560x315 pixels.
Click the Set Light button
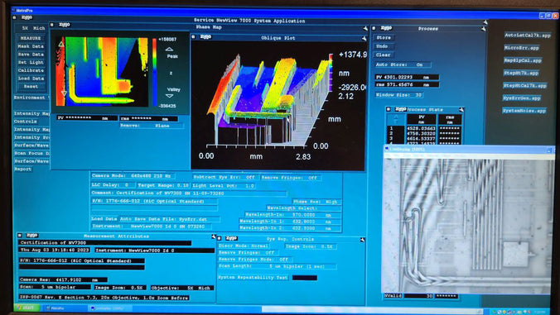click(x=31, y=62)
